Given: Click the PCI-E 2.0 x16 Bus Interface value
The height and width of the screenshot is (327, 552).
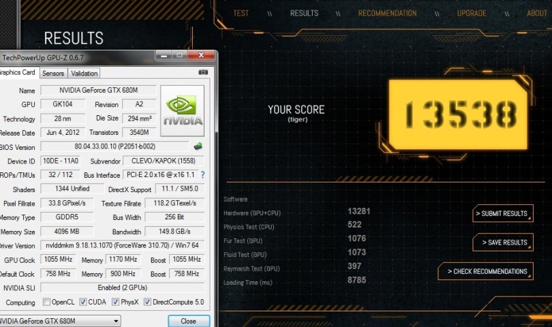Looking at the screenshot, I should tap(161, 174).
